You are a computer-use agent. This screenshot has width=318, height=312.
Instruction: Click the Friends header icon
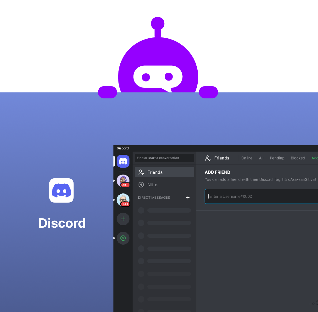pos(207,158)
